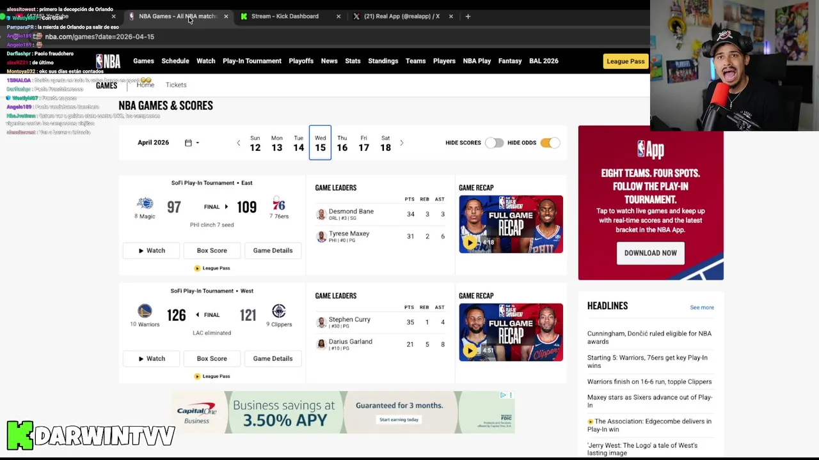The height and width of the screenshot is (460, 819).
Task: Close the NBA Games browser tab
Action: click(x=226, y=17)
